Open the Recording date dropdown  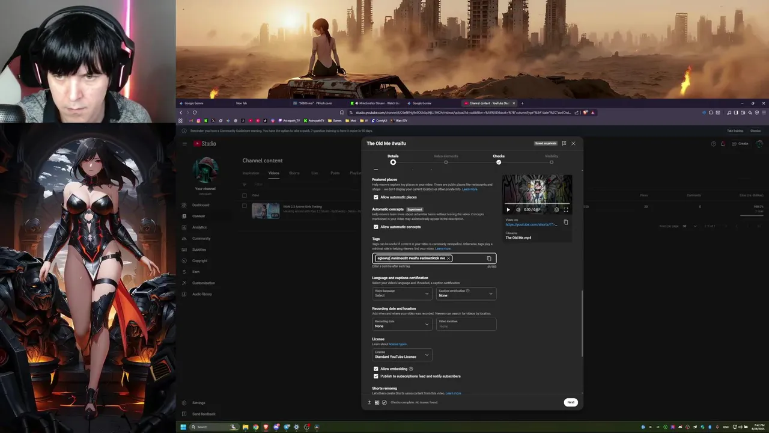click(x=402, y=324)
